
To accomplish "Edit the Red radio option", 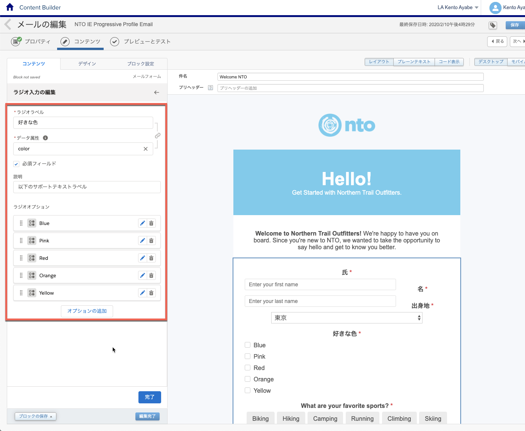I will coord(142,258).
